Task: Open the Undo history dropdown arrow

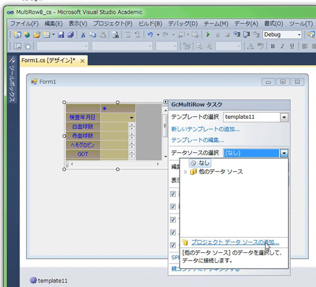Action: [158, 35]
